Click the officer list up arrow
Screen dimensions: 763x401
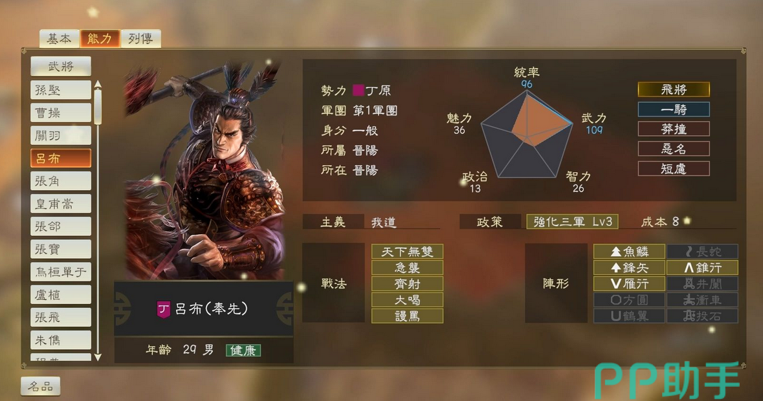tap(98, 85)
